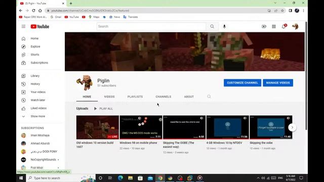
Task: Open a new Chrome tab
Action: coord(71,4)
